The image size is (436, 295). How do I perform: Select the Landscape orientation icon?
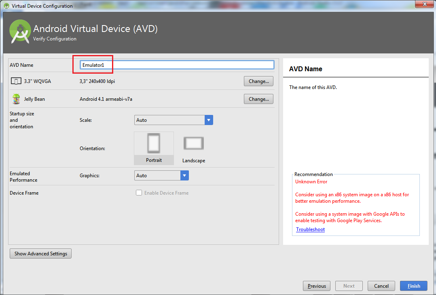tap(193, 143)
